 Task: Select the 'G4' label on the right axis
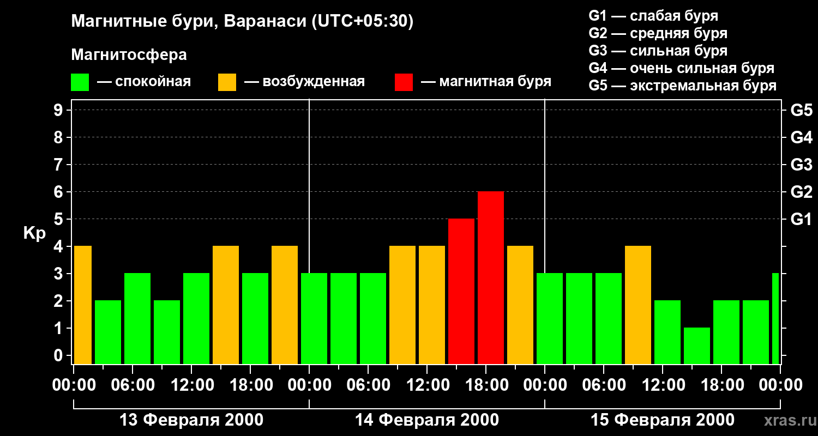click(x=802, y=138)
